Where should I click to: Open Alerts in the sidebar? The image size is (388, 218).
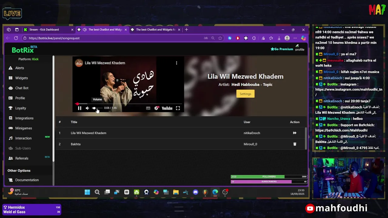point(19,68)
